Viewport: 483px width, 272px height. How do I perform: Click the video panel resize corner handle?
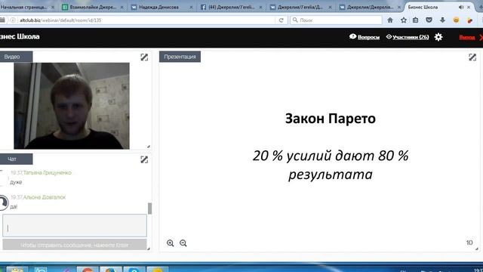coord(149,147)
